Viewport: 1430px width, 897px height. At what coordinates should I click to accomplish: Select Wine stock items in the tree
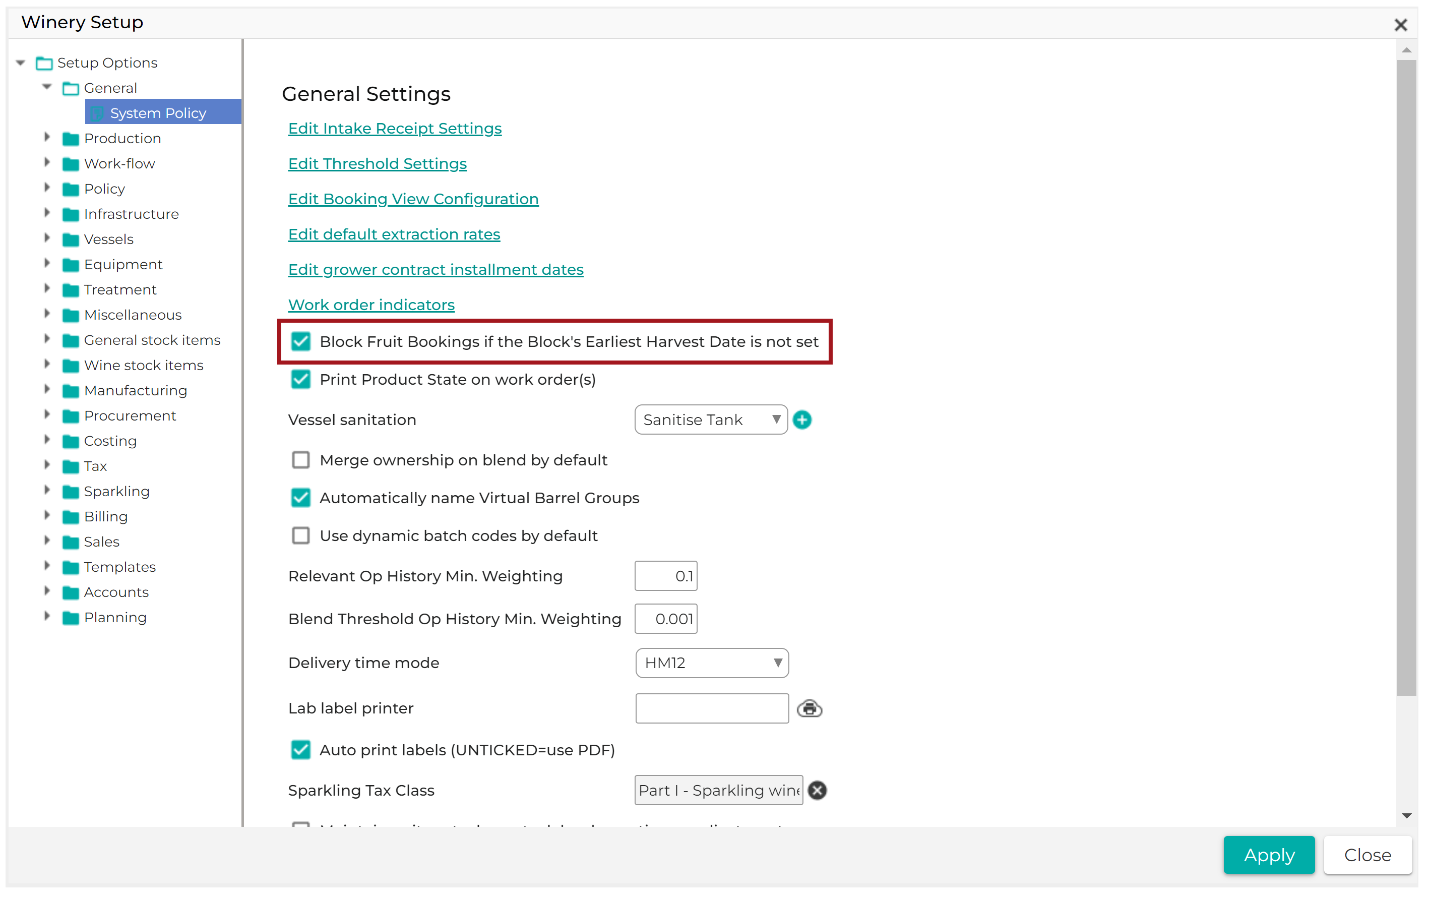[144, 366]
